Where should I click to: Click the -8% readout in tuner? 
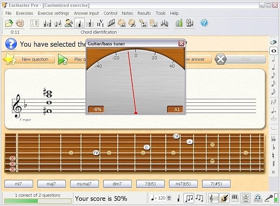click(96, 109)
